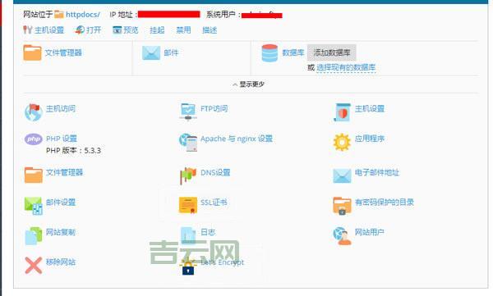Open the PHP 设置 purple icon
The image size is (493, 296).
(34, 139)
